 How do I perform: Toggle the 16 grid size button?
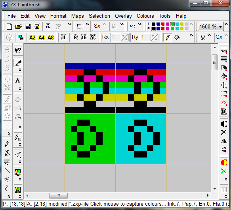click(84, 37)
